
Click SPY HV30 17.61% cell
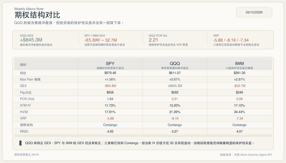tap(110, 112)
